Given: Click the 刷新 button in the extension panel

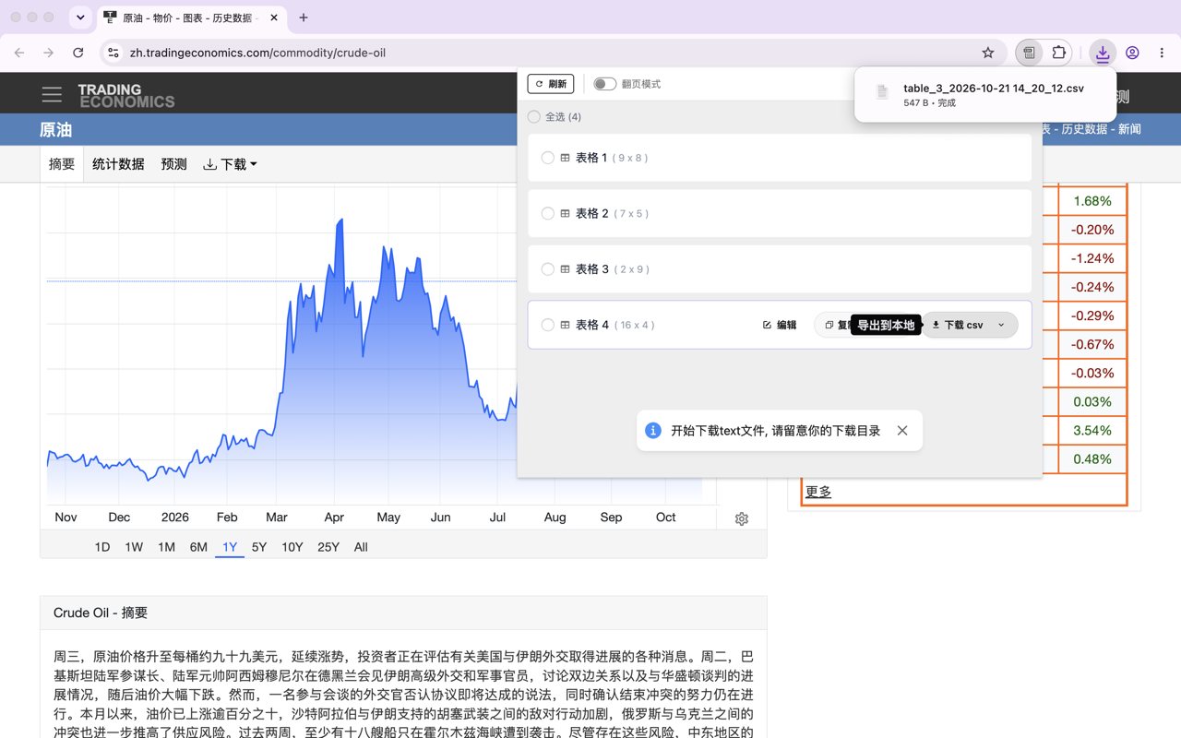Looking at the screenshot, I should point(551,84).
